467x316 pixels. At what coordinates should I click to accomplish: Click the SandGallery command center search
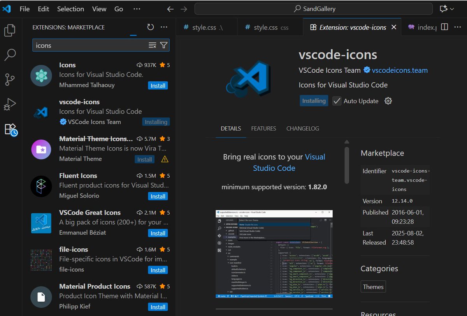point(314,9)
